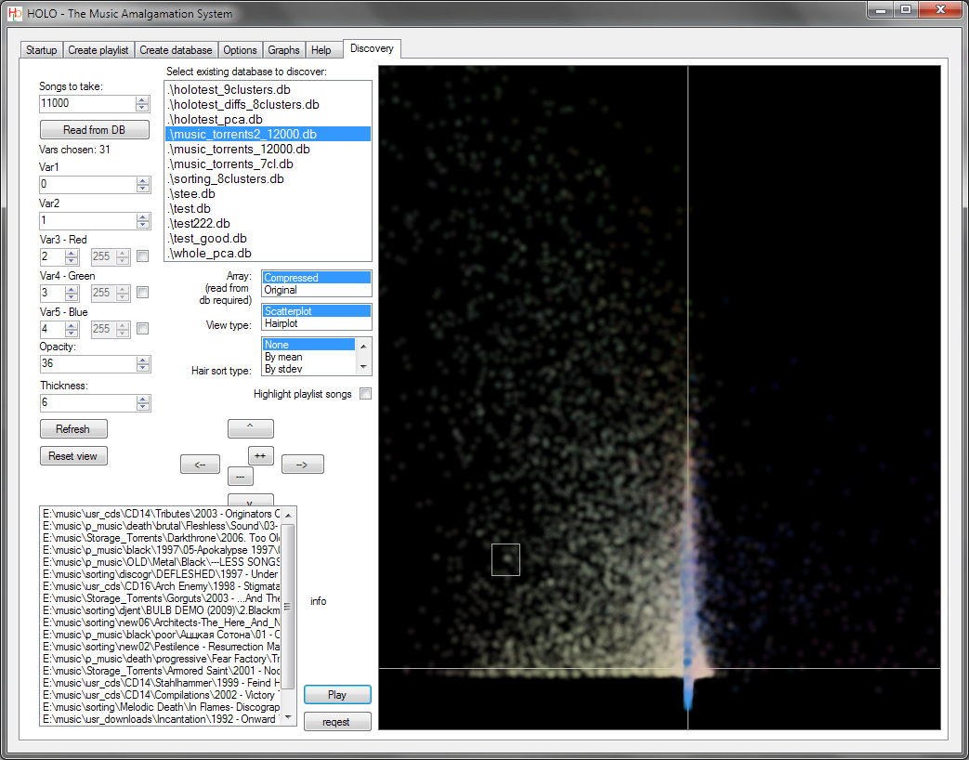The width and height of the screenshot is (969, 760).
Task: Enable the Var3 - Red checkbox
Action: tap(143, 256)
